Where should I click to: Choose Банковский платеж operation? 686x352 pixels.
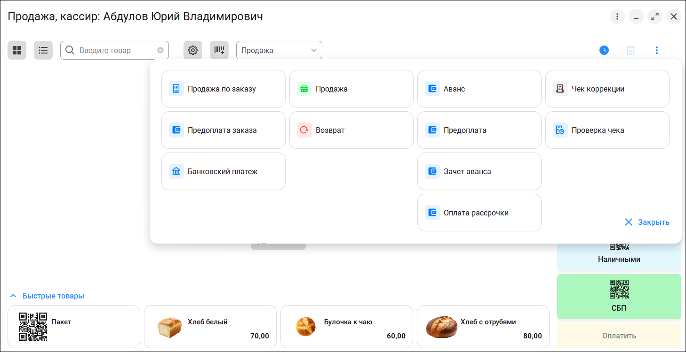tap(223, 171)
